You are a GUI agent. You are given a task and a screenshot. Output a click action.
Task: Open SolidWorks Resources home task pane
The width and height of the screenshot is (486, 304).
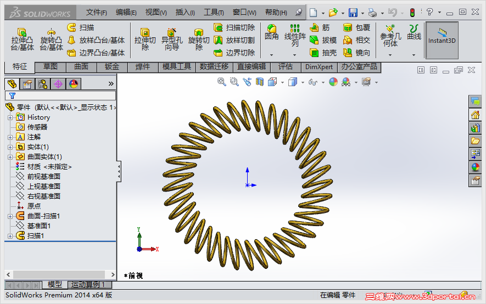(475, 115)
